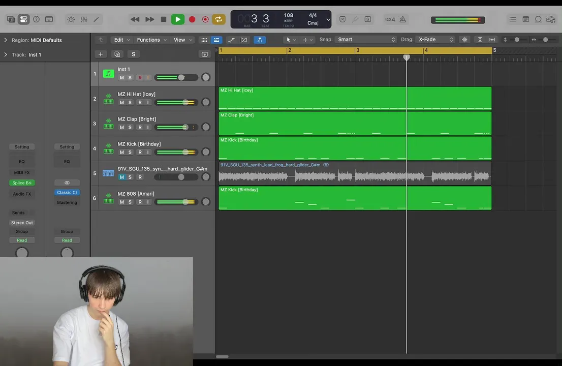This screenshot has height=366, width=562.
Task: Record-enable the Inst 1 track
Action: (140, 77)
